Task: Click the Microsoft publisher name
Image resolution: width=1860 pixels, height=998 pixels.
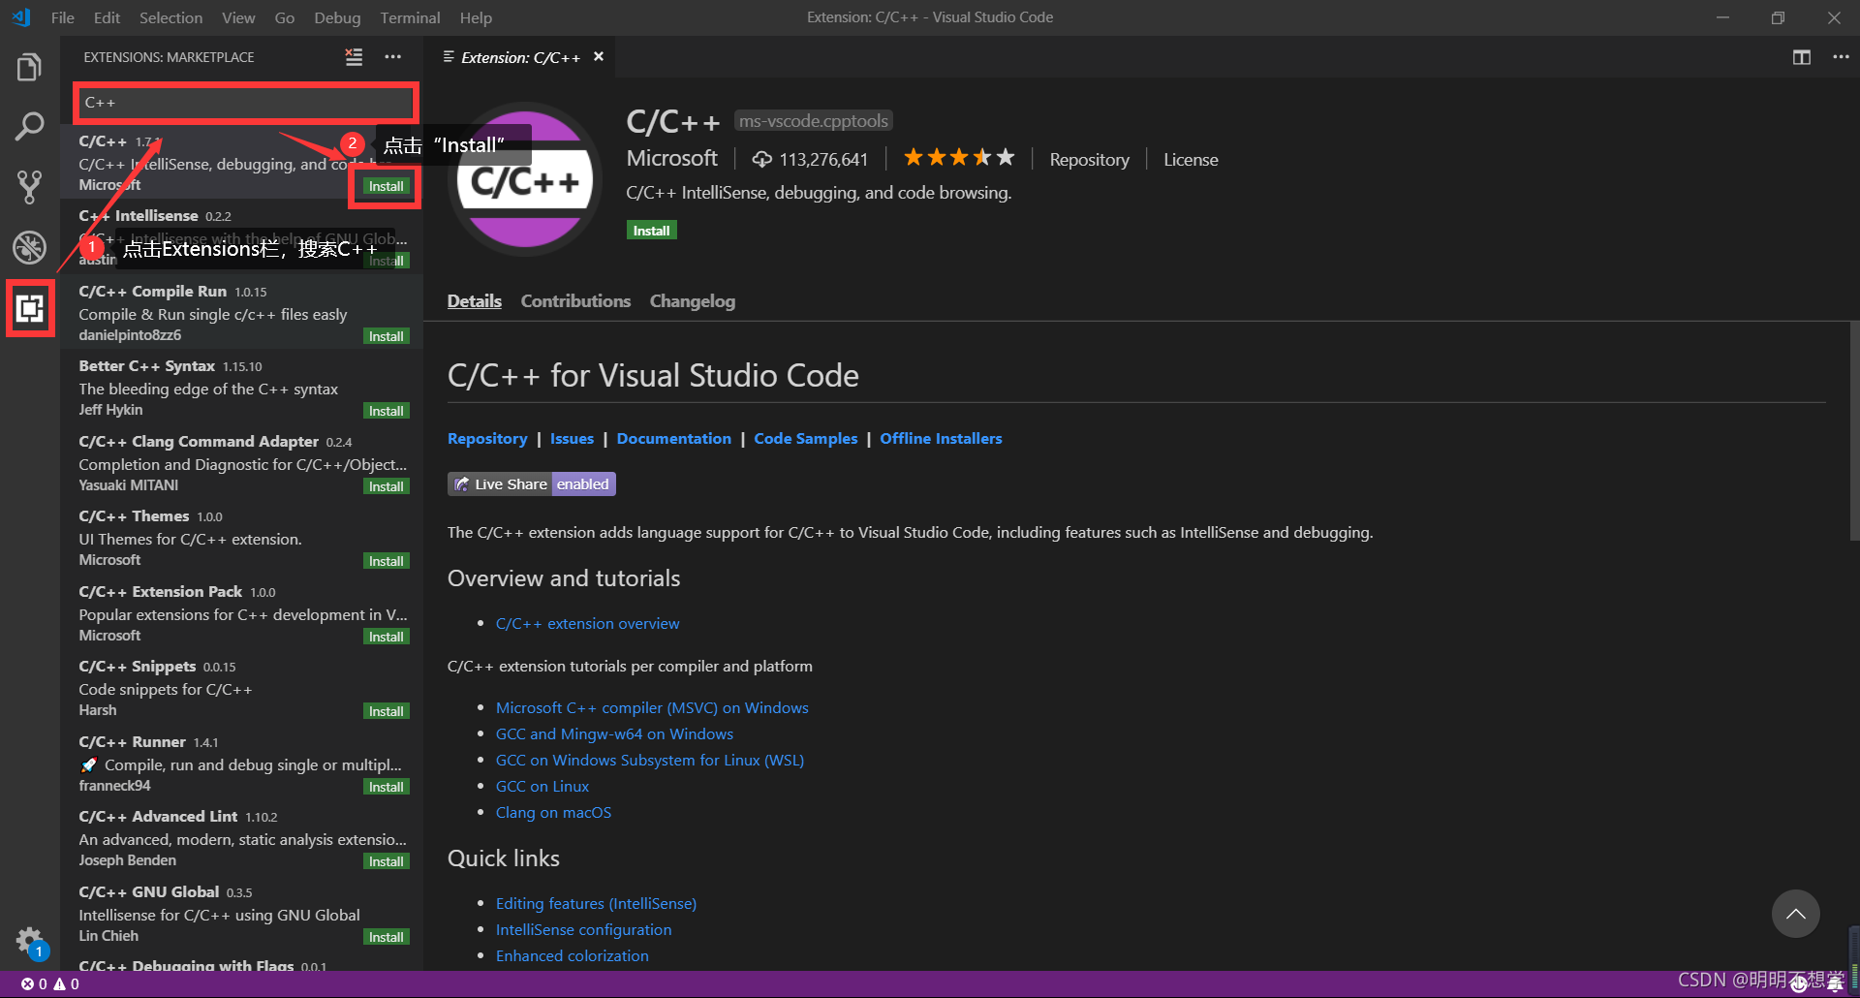Action: coord(672,158)
